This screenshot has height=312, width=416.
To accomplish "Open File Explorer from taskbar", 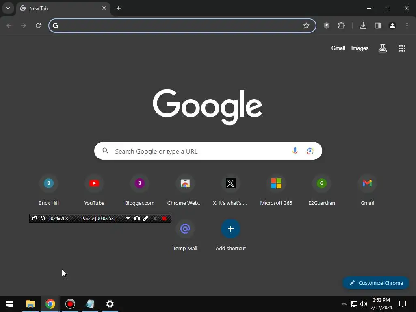I will click(x=30, y=304).
